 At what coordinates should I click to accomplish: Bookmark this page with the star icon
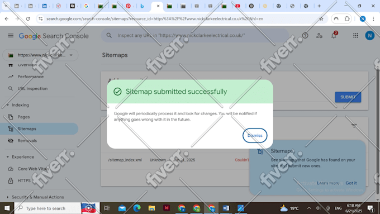pyautogui.click(x=321, y=18)
